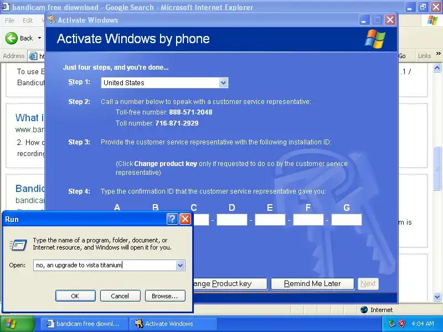The width and height of the screenshot is (443, 332).
Task: Click the Activate Windows title bar keys icon
Action: pyautogui.click(x=51, y=19)
